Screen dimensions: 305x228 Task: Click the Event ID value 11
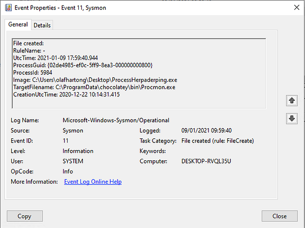66,141
